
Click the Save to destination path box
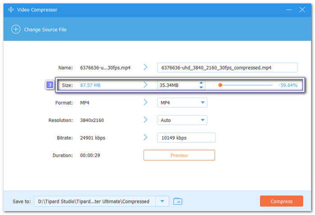(94, 202)
